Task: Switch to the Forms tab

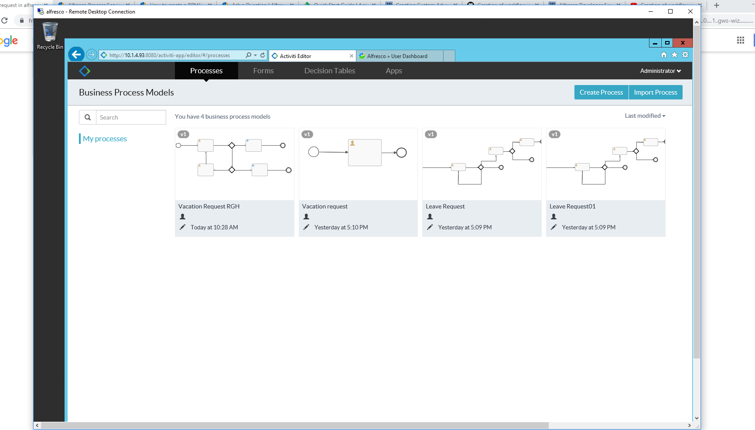Action: (x=263, y=71)
